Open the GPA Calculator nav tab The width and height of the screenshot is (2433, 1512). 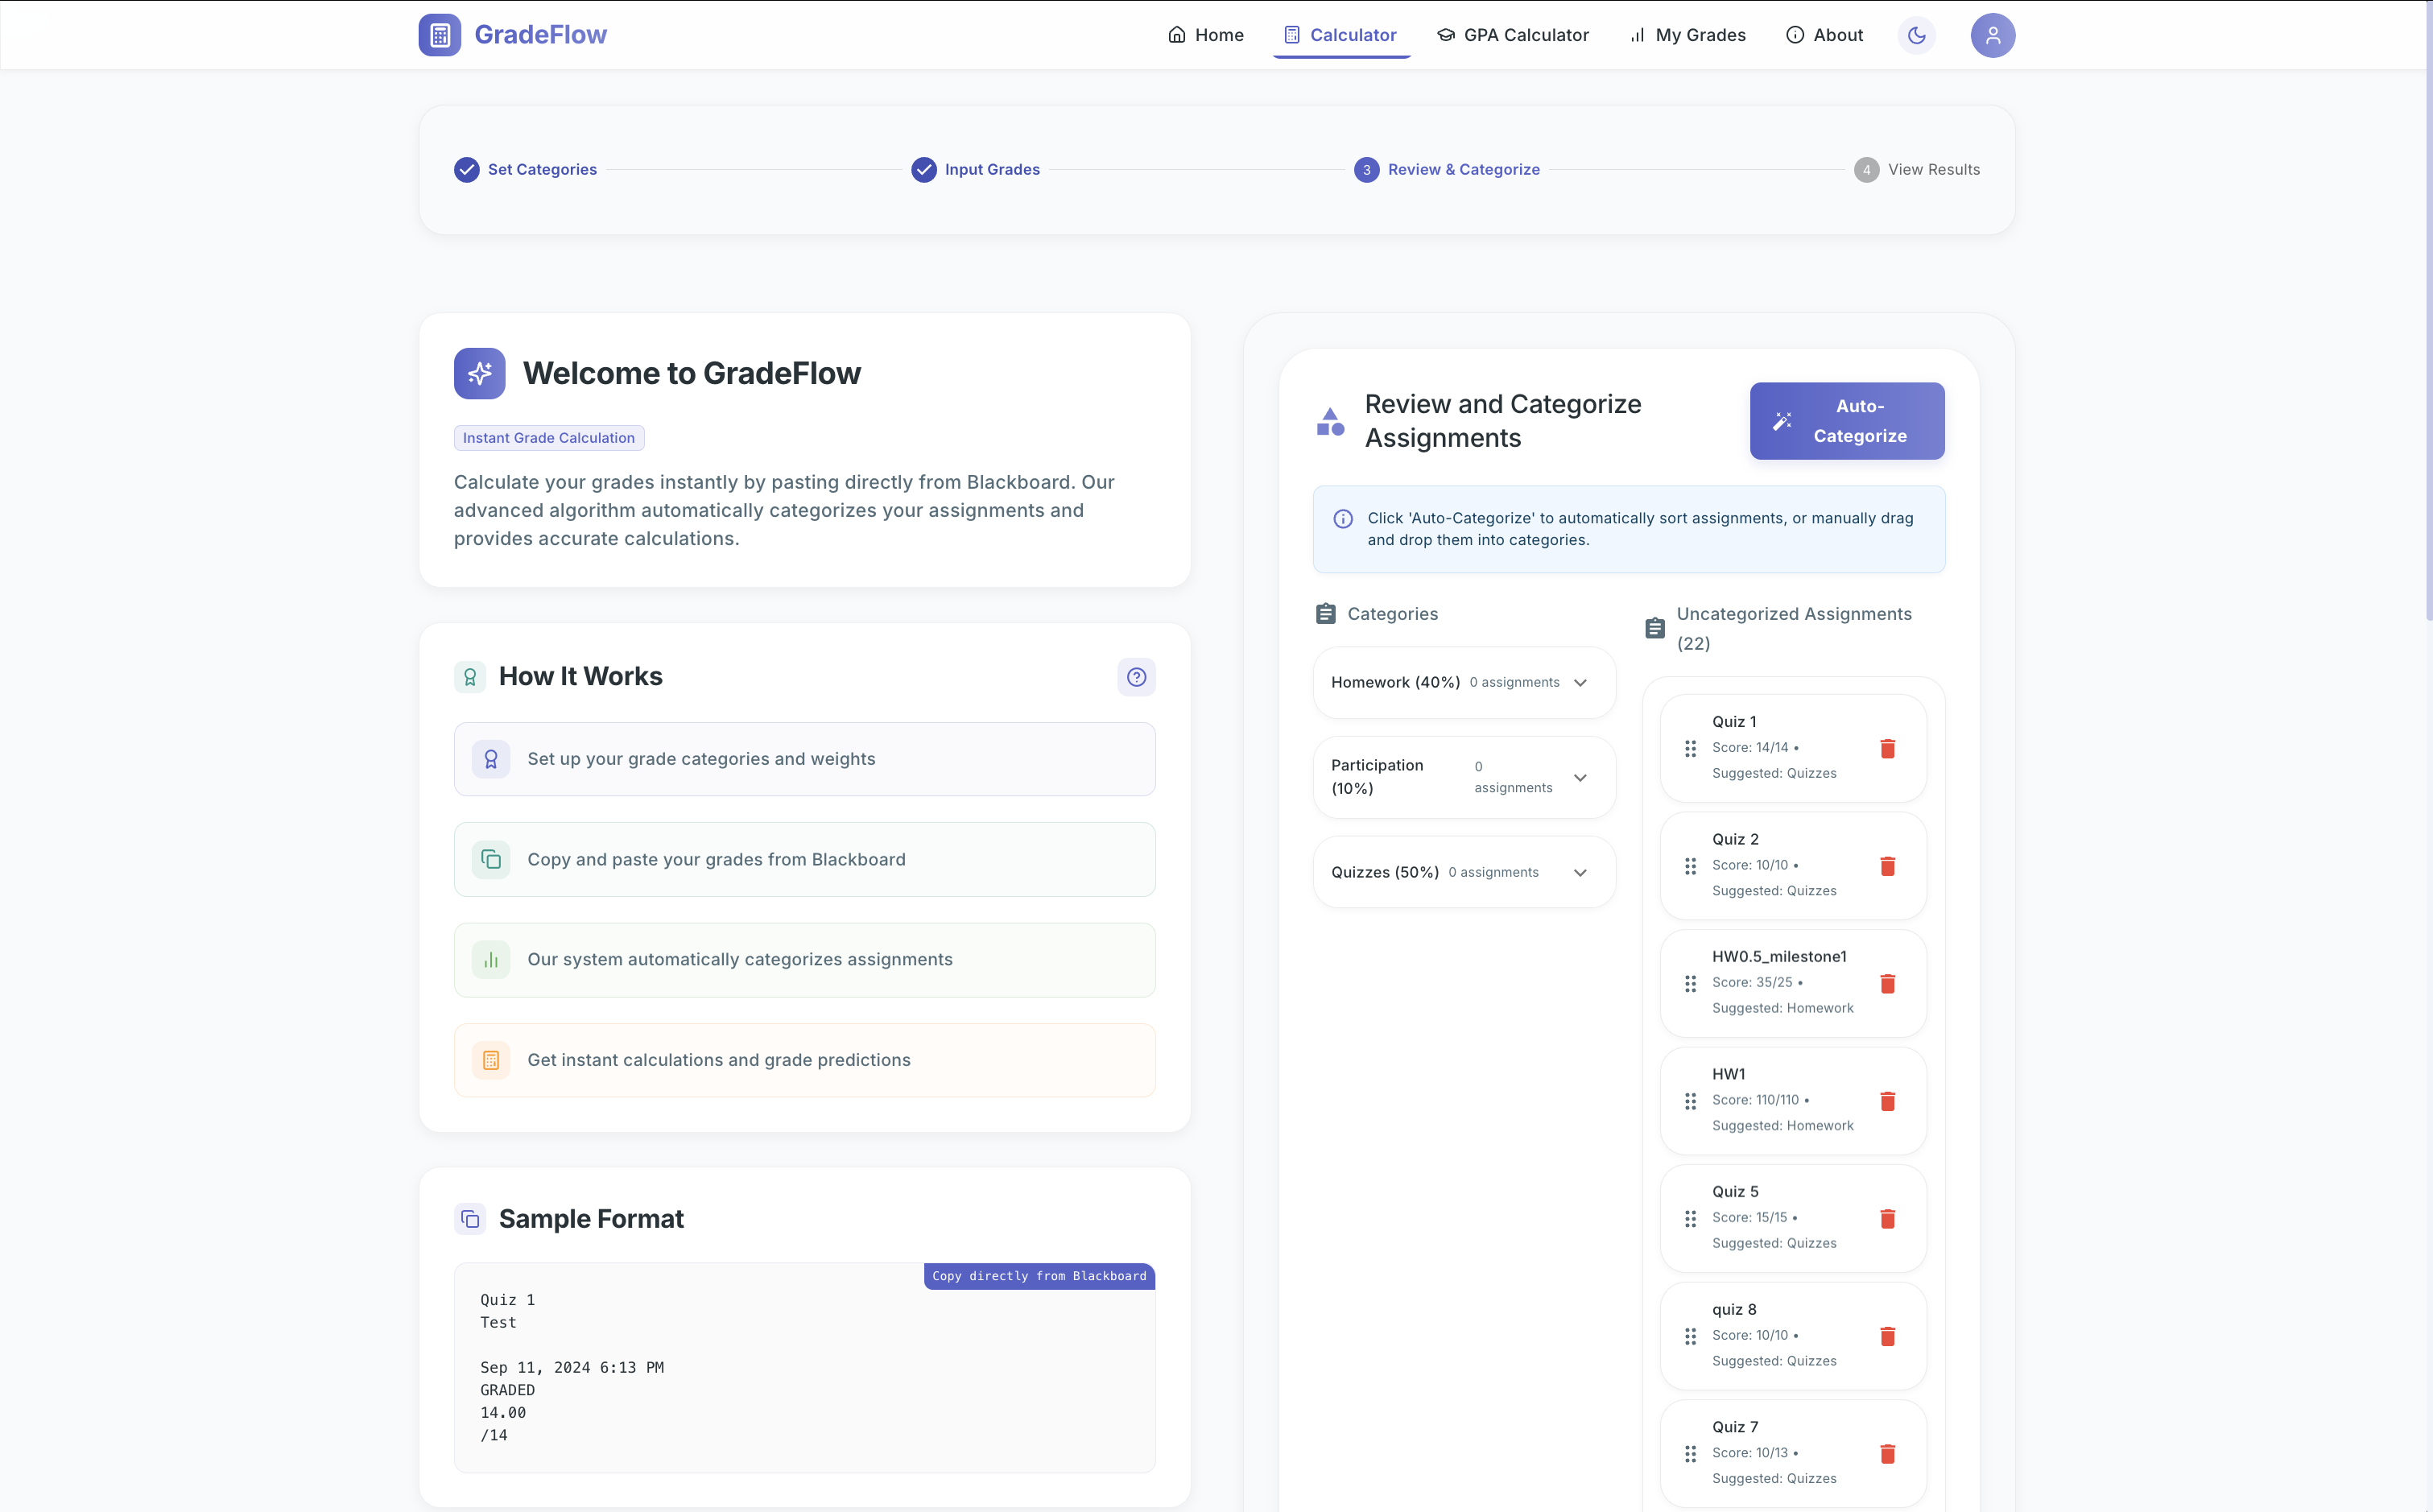pos(1512,35)
